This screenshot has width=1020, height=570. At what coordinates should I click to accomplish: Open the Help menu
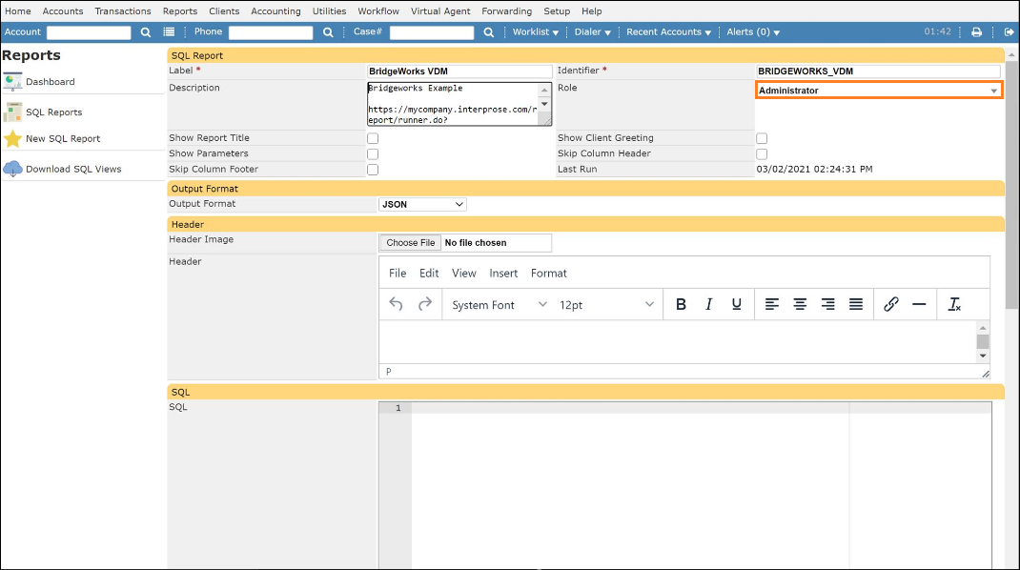pyautogui.click(x=592, y=11)
